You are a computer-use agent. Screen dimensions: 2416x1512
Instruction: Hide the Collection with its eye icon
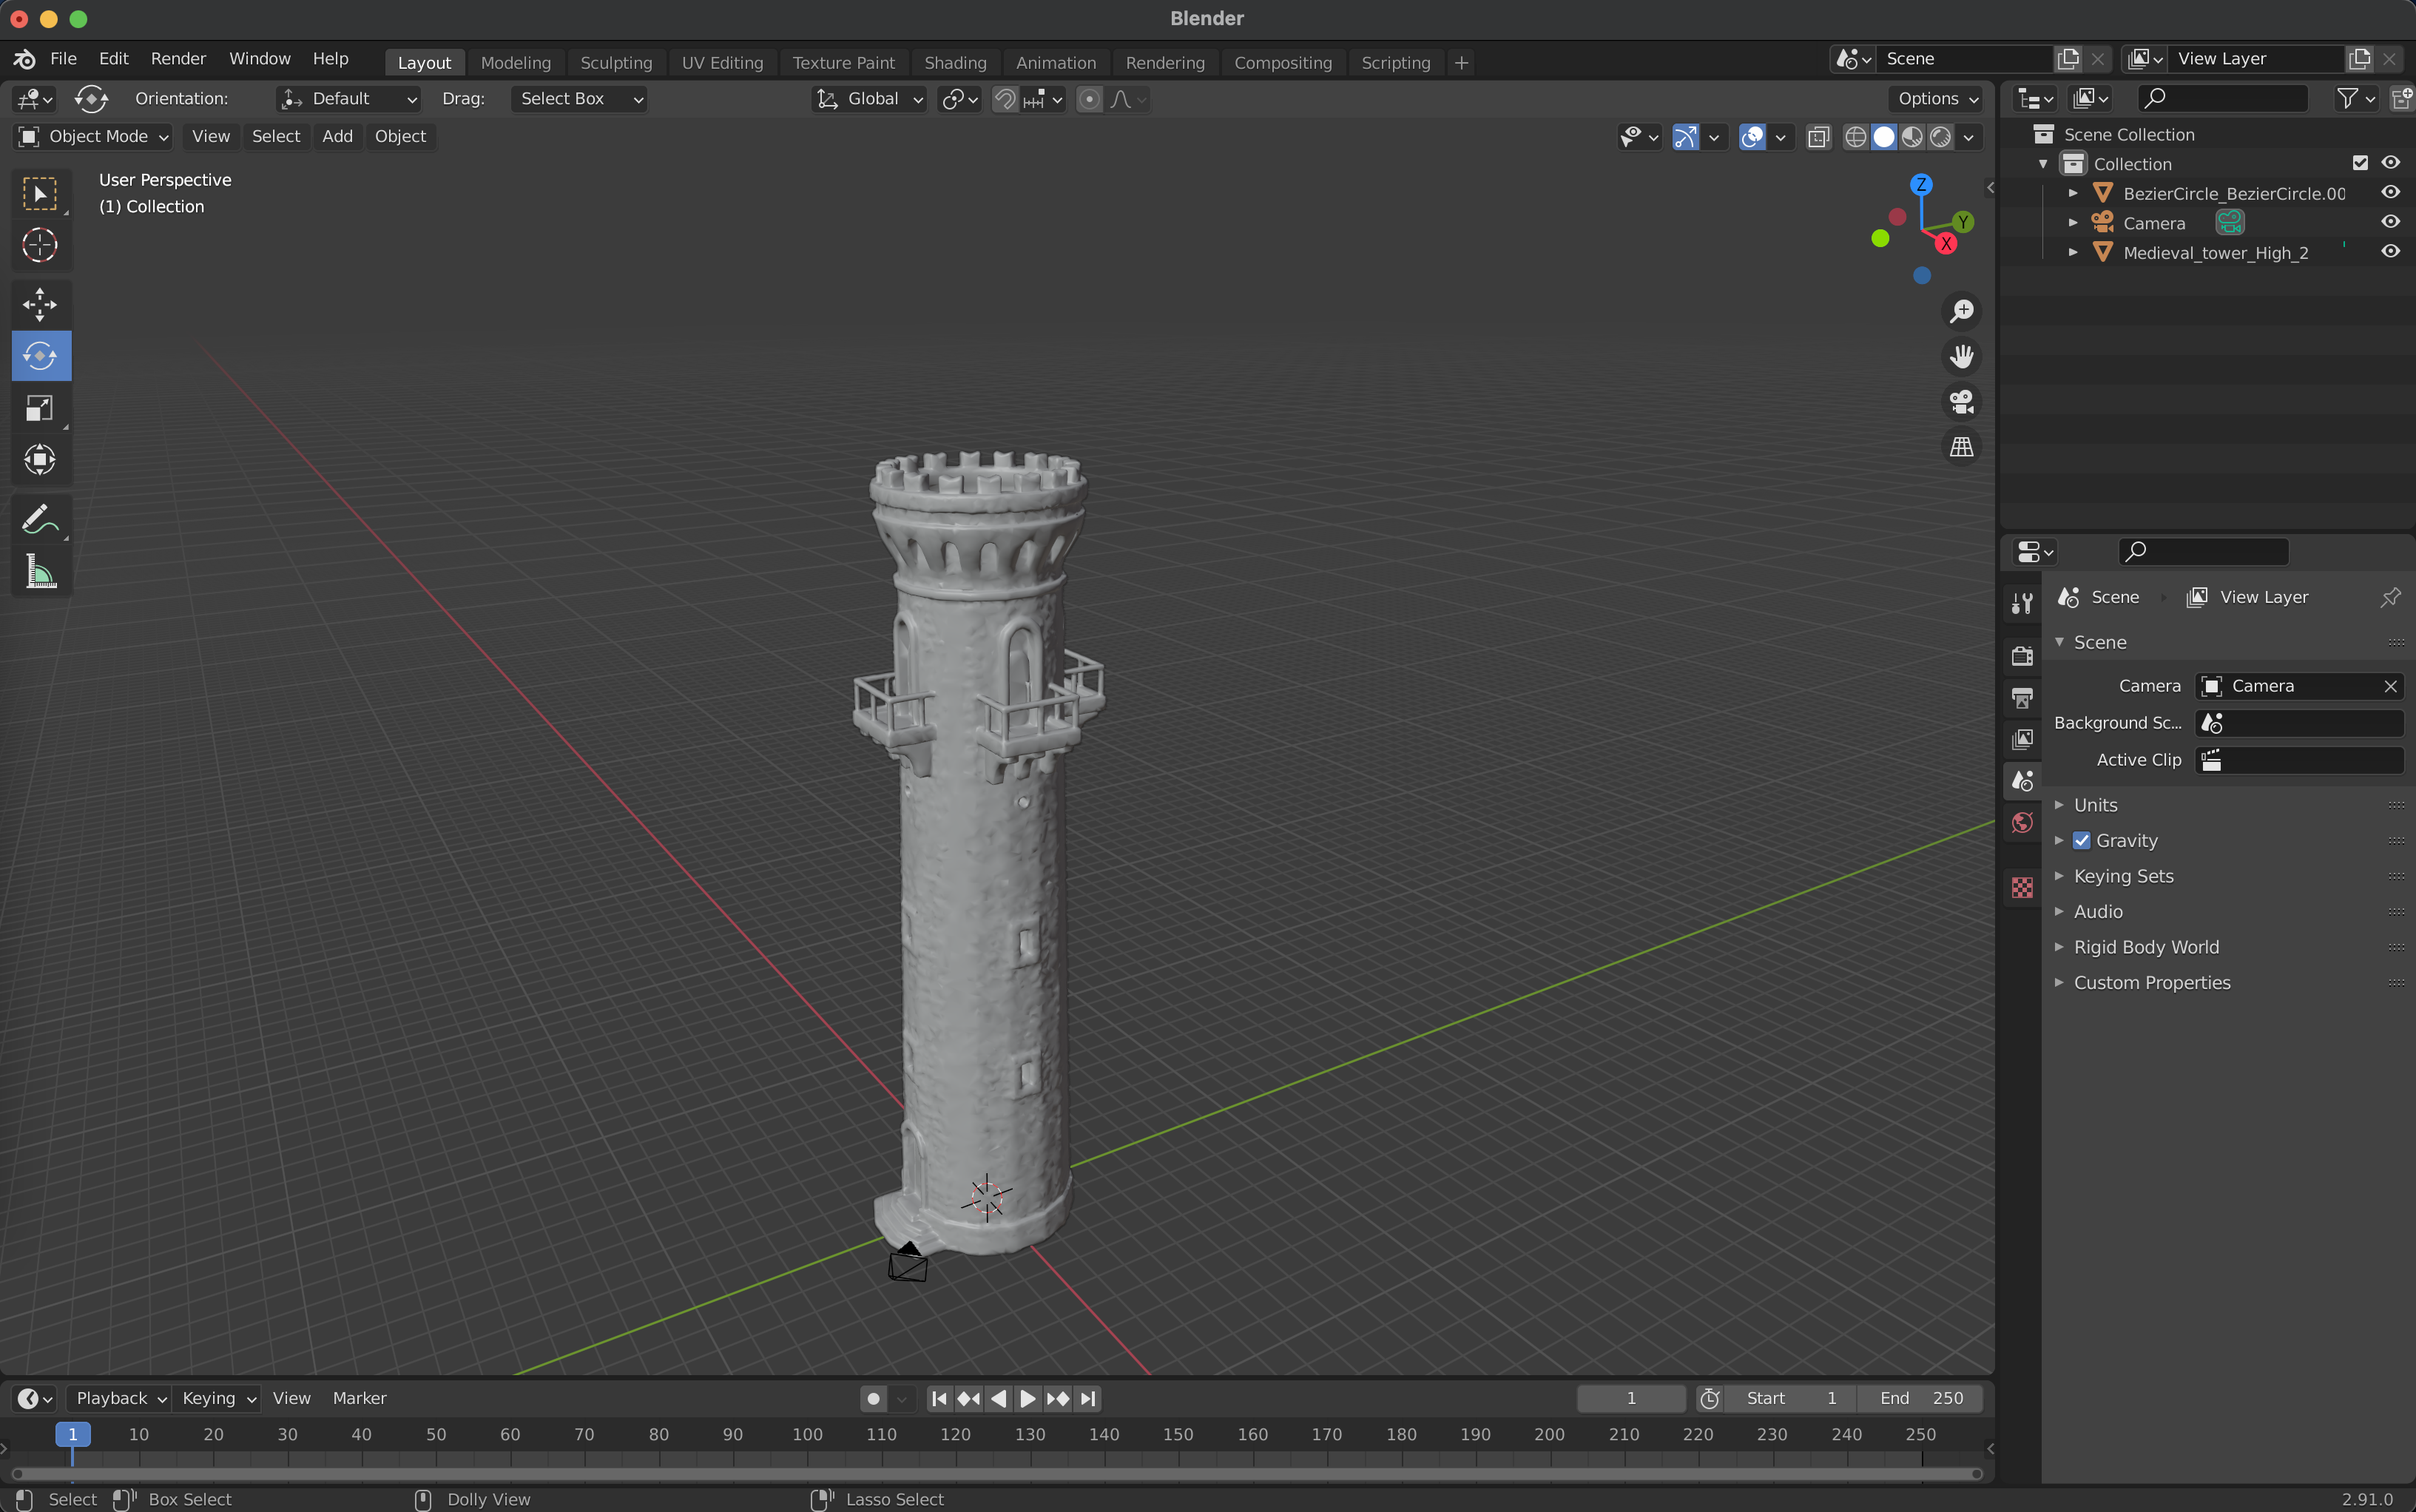[2390, 163]
